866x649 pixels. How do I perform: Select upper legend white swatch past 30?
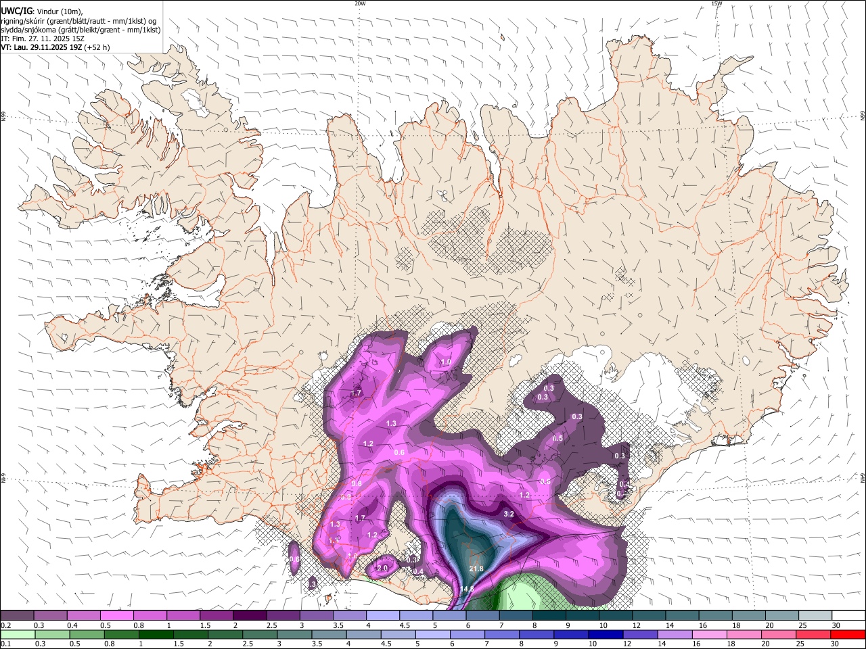pyautogui.click(x=849, y=615)
